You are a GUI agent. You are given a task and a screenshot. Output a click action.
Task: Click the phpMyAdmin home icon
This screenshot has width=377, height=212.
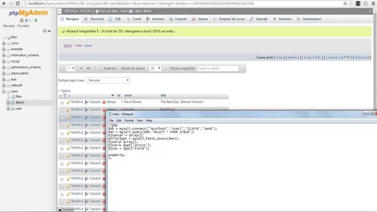[x=21, y=20]
